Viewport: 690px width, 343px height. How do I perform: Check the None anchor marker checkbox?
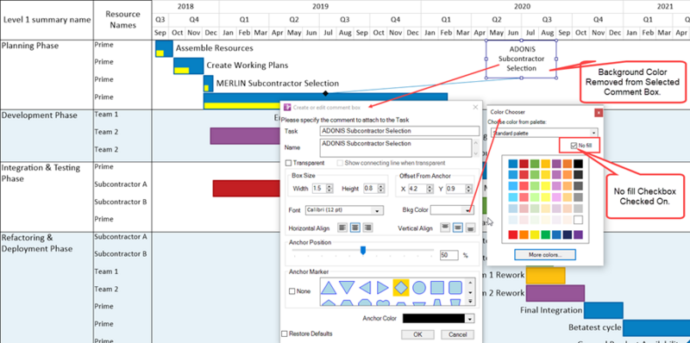pos(292,291)
